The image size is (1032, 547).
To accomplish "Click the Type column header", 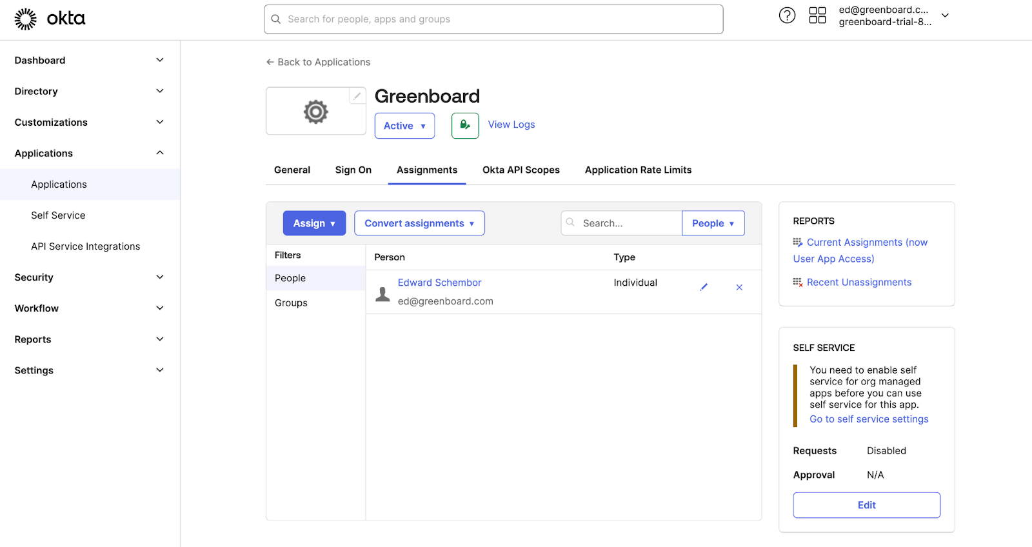I will 624,257.
